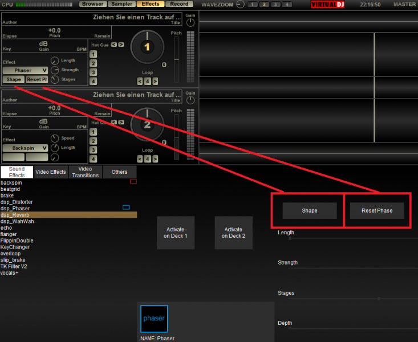Screen dimensions: 418x342
Task: Select the Sound Effects tab
Action: [x=17, y=172]
